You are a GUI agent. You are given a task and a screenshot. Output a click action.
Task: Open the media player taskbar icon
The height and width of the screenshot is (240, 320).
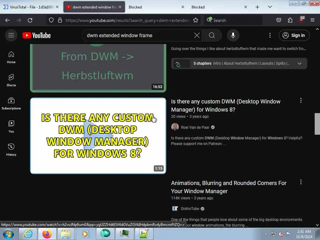(x=85, y=234)
